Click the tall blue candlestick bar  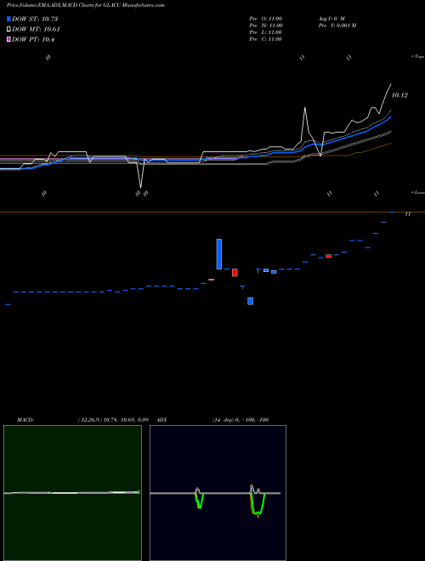[219, 254]
